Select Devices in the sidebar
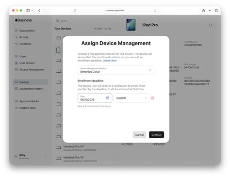 [30, 82]
